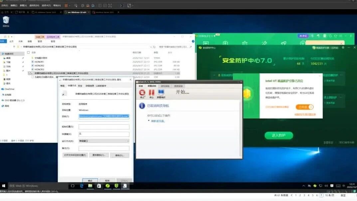Go up one folder in File Explorer
The width and height of the screenshot is (357, 201).
tap(14, 47)
